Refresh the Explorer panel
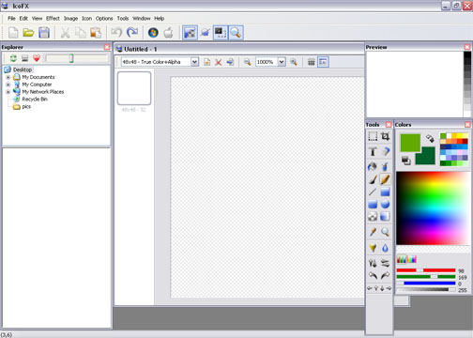Viewport: 473px width, 338px height. tap(13, 58)
